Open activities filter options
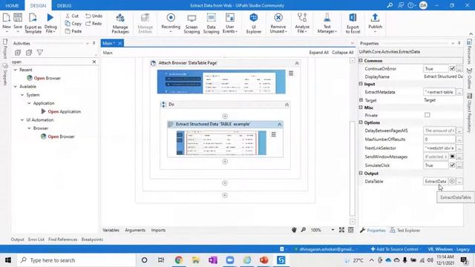Screen dimensions: 475x267 point(39,53)
